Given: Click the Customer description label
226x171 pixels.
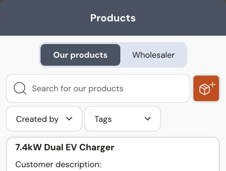Looking at the screenshot, I should [x=58, y=165].
